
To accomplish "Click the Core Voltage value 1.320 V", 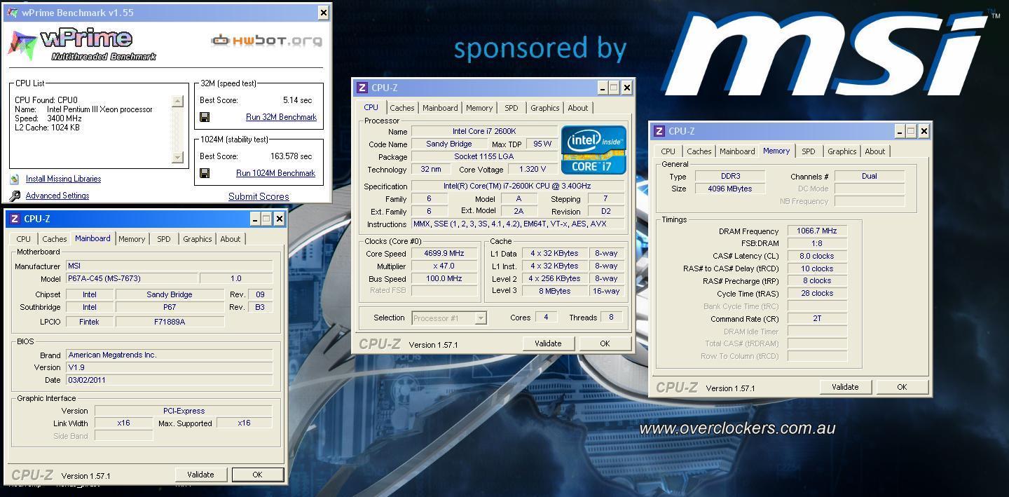I will pos(533,169).
